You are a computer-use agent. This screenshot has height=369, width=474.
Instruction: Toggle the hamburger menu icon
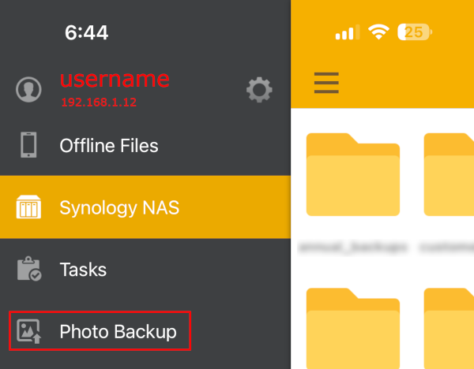[x=326, y=83]
